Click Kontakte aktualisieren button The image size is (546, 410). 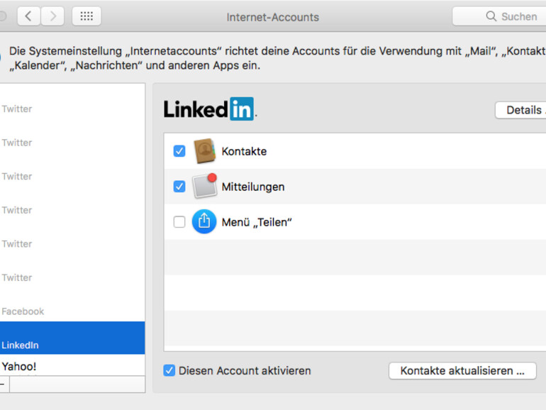tap(462, 371)
